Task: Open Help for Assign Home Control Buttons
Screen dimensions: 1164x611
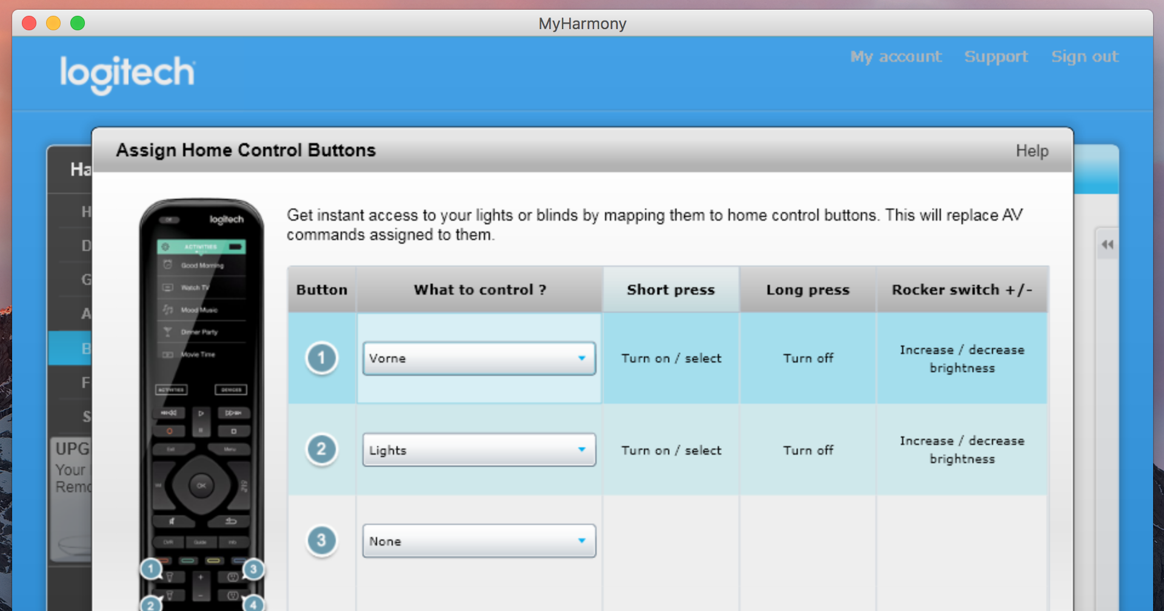Action: click(x=1032, y=151)
